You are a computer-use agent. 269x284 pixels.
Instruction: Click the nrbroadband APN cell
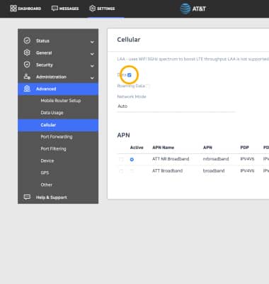pyautogui.click(x=216, y=159)
